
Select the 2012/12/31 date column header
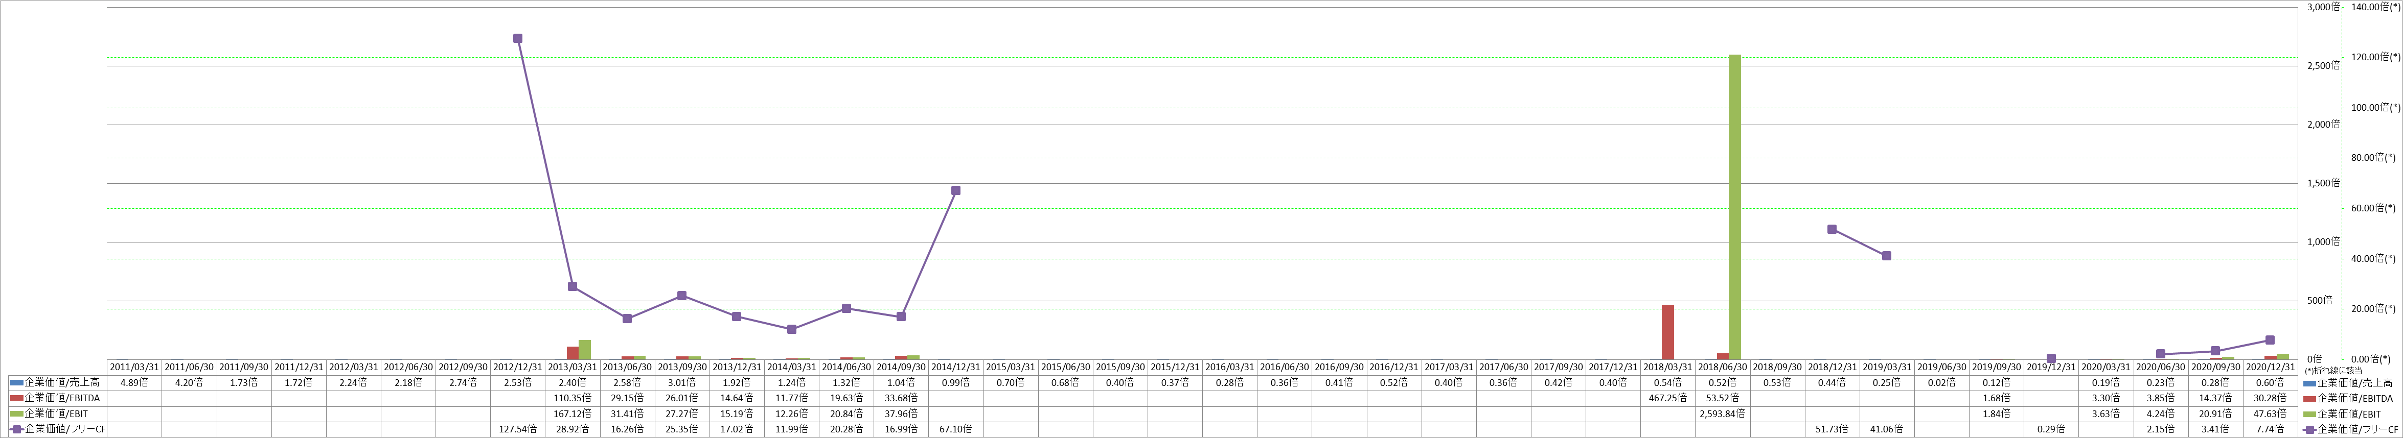tap(518, 367)
